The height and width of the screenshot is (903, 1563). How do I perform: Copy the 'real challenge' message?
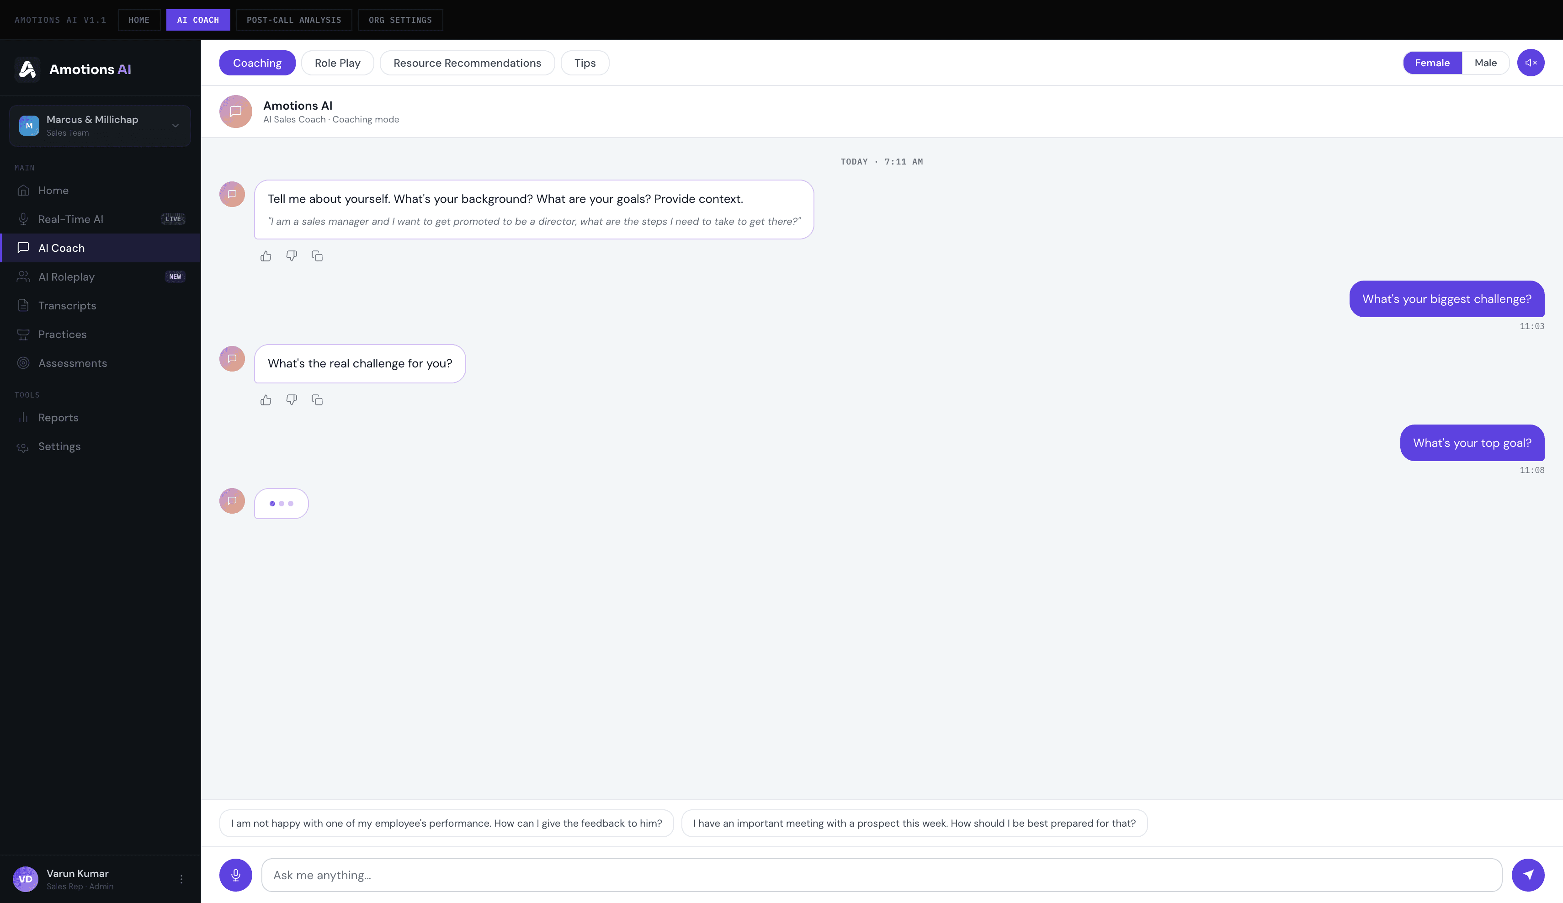point(317,400)
